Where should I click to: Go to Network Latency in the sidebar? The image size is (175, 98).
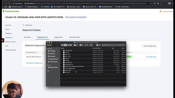pyautogui.click(x=11, y=42)
